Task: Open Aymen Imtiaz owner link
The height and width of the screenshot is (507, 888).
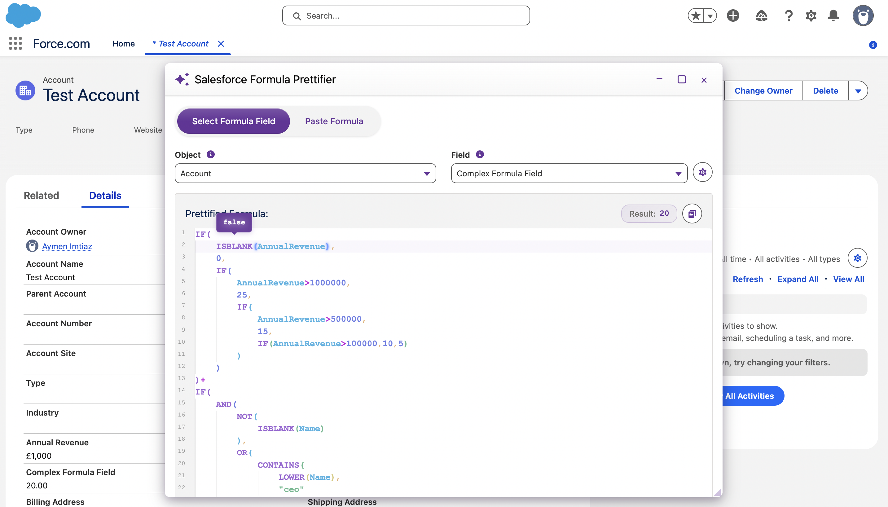Action: click(x=67, y=246)
